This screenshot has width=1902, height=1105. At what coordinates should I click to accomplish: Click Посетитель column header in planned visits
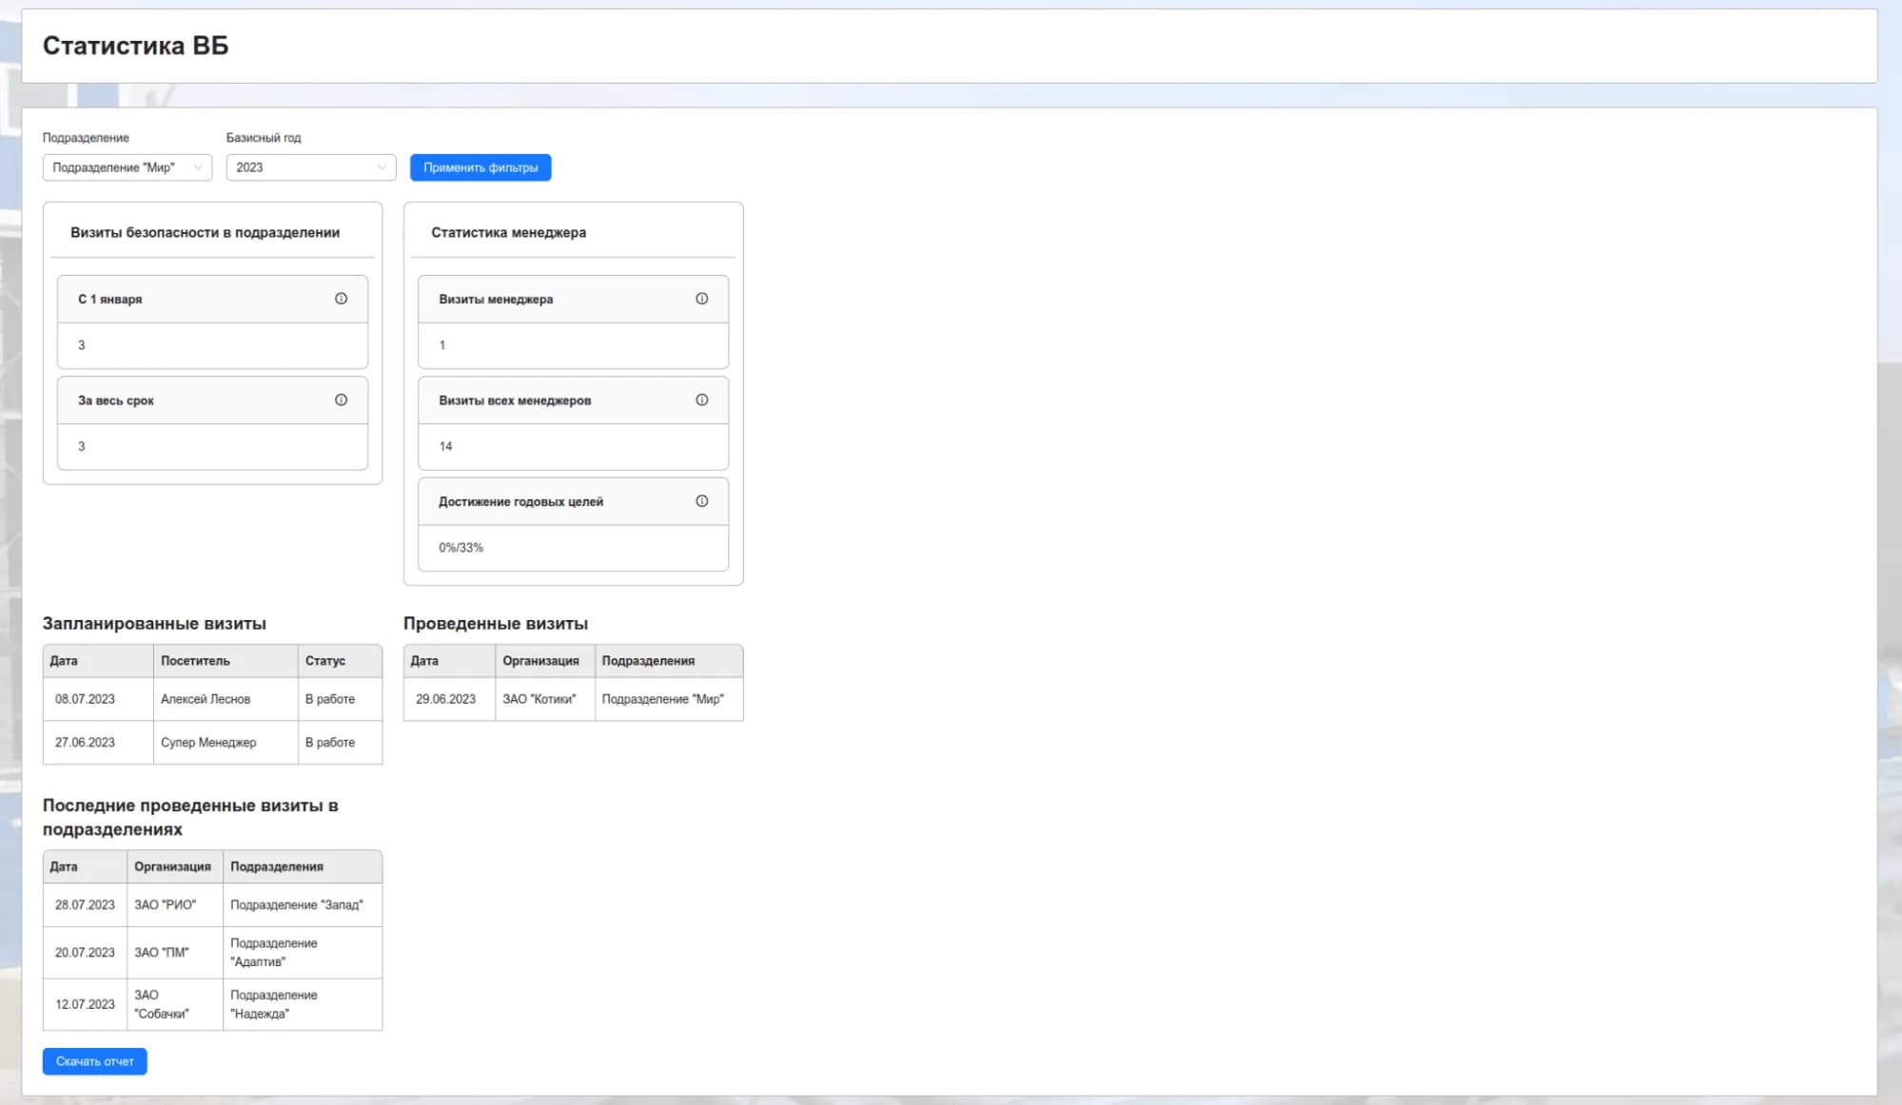point(225,661)
